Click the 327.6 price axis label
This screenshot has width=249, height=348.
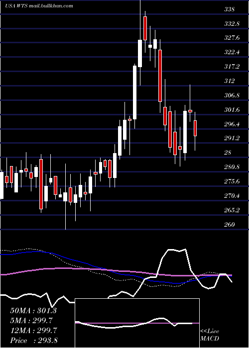click(x=232, y=38)
